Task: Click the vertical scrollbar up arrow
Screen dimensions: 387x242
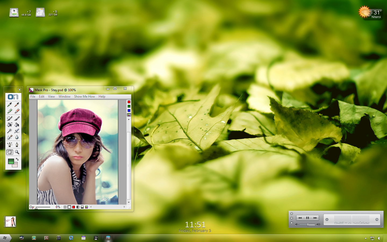Action: 129,119
